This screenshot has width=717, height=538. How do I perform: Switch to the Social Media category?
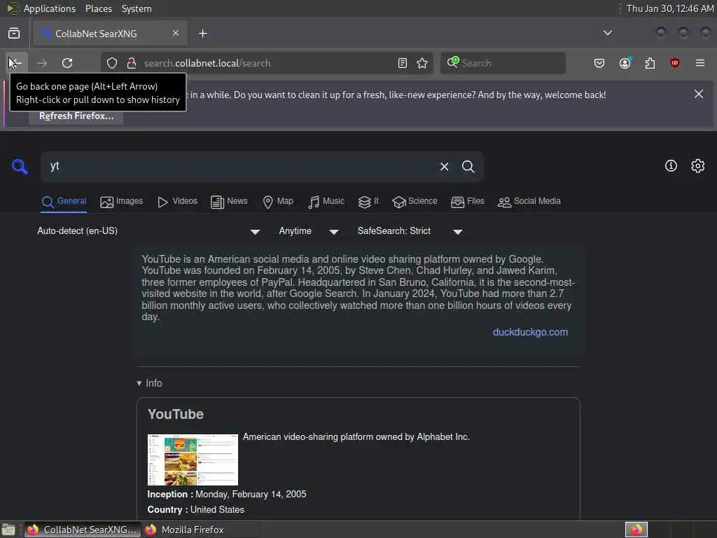coord(529,201)
